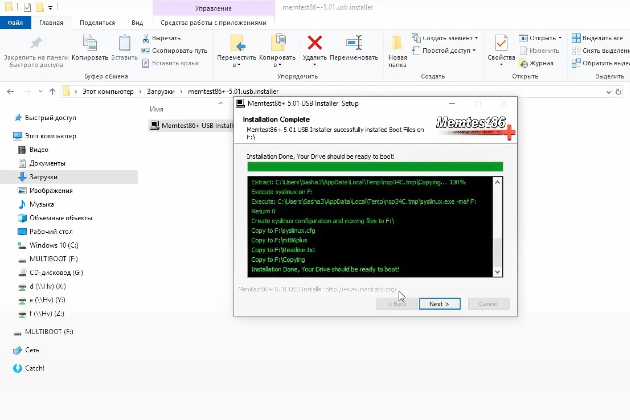
Task: Click the Rename (Переименовать) ribbon icon
Action: coord(354,43)
